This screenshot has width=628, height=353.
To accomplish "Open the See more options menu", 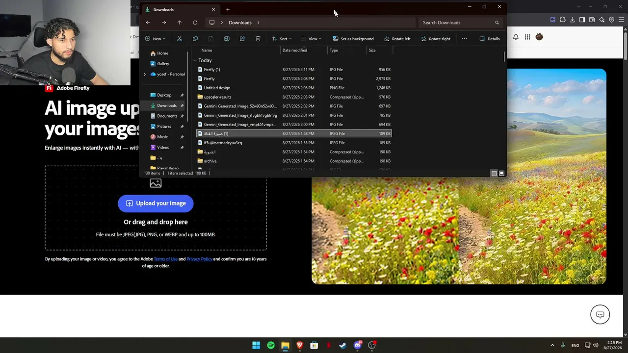I will 465,39.
